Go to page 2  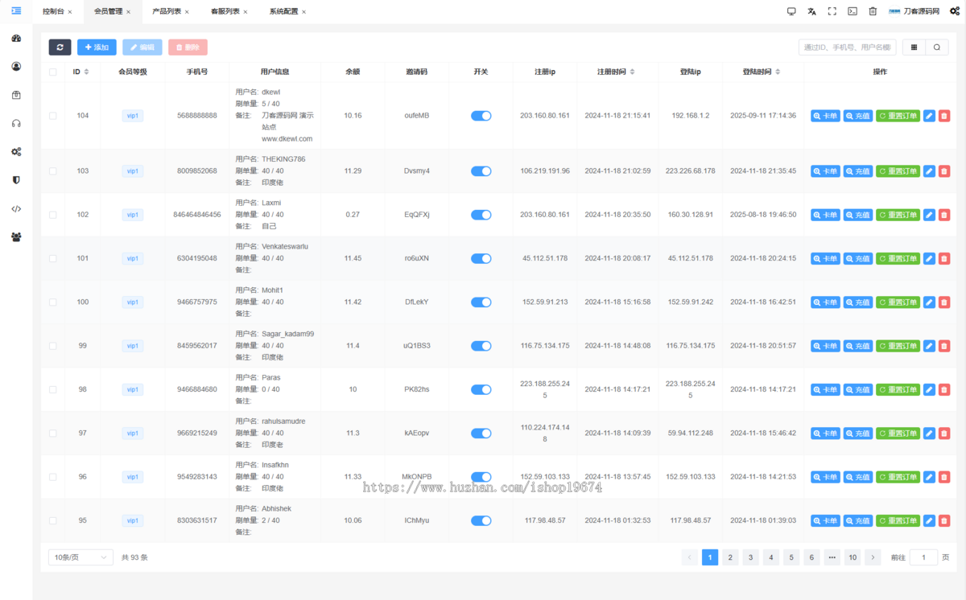point(730,557)
